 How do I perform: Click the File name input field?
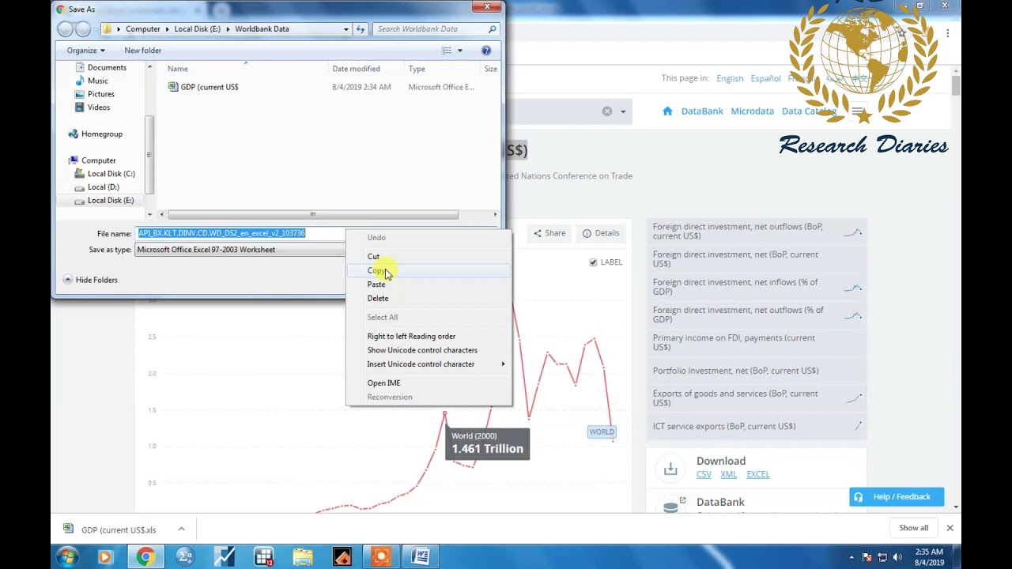240,233
